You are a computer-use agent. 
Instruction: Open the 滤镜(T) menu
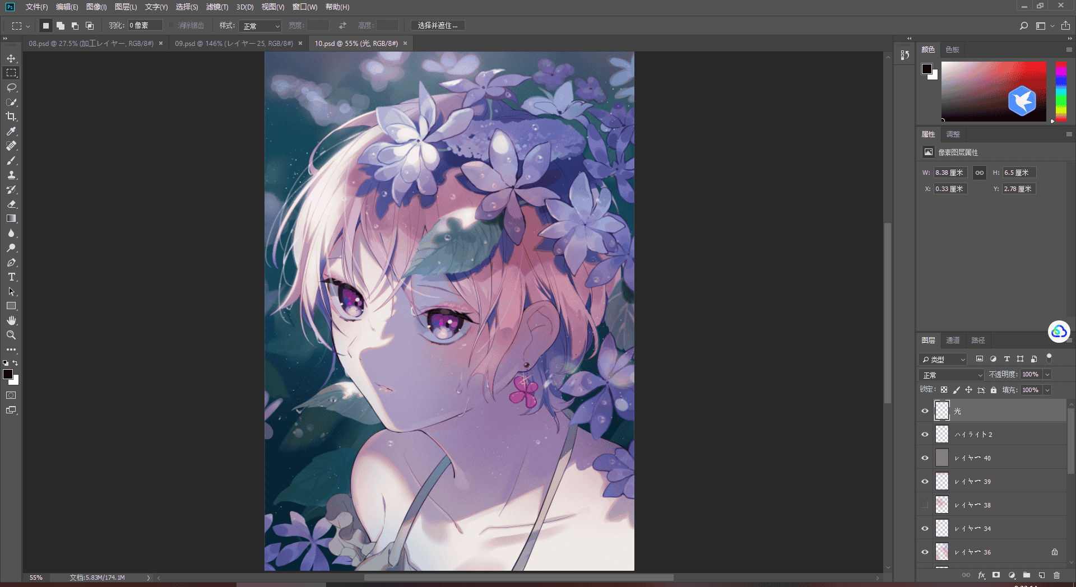(x=217, y=7)
